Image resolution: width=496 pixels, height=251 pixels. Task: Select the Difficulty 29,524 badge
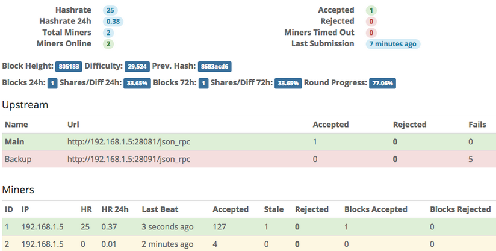point(137,66)
